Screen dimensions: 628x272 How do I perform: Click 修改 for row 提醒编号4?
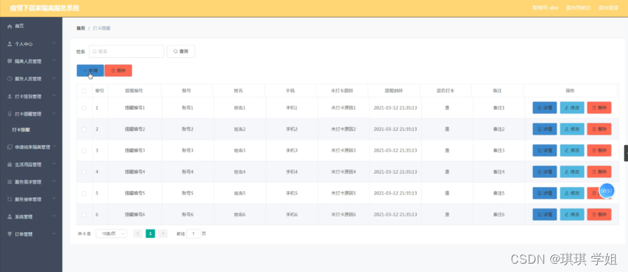point(571,172)
